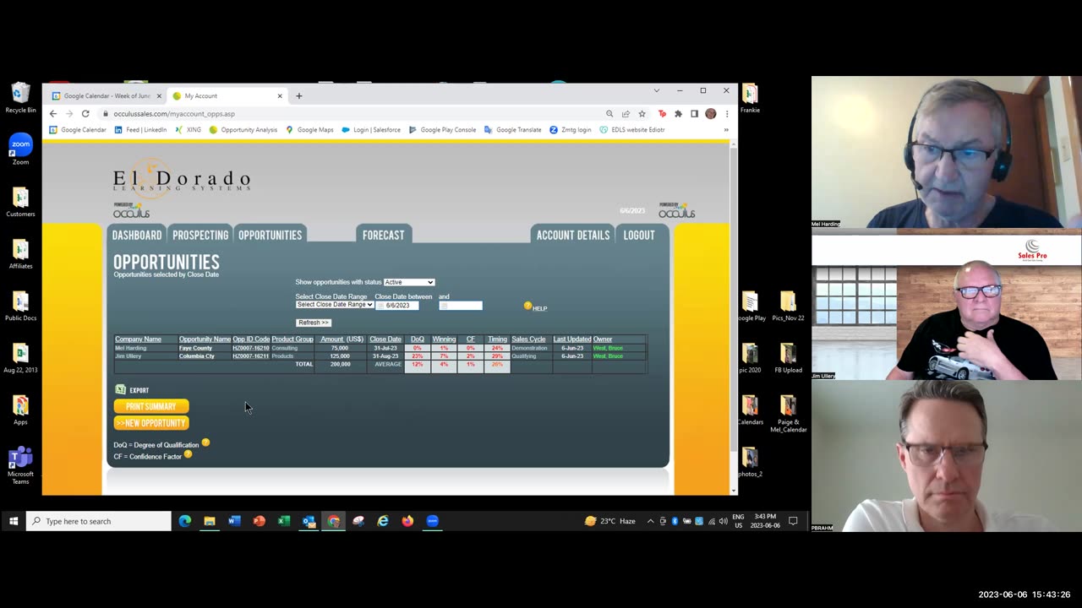Open Word from the taskbar

[234, 521]
